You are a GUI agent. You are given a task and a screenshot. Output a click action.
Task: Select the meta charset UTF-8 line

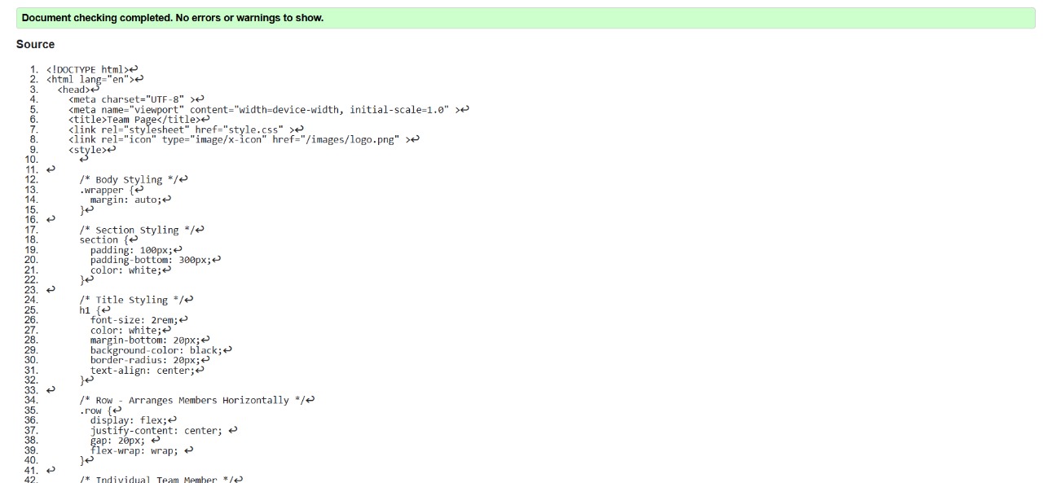point(131,99)
